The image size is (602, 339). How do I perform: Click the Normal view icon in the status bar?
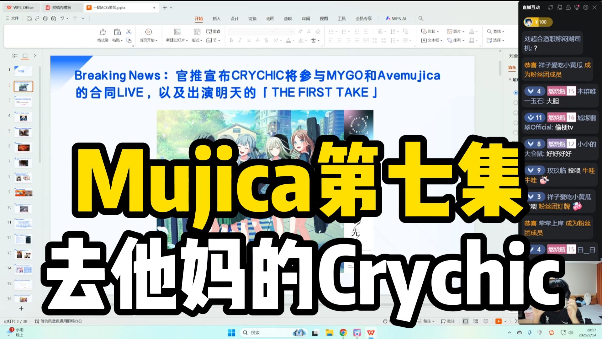tap(466, 321)
